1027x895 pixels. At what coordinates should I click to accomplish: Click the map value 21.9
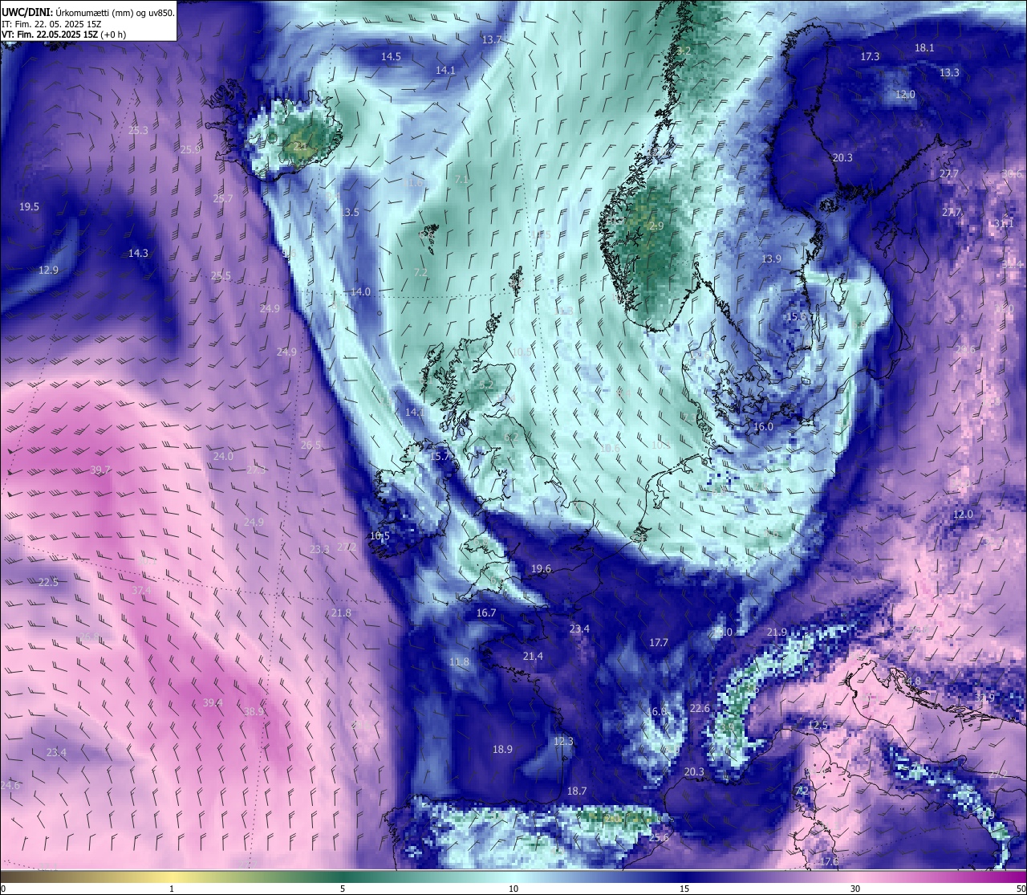click(x=777, y=633)
